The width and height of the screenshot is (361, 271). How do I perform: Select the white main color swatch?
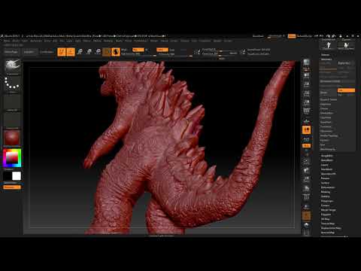coord(17,176)
